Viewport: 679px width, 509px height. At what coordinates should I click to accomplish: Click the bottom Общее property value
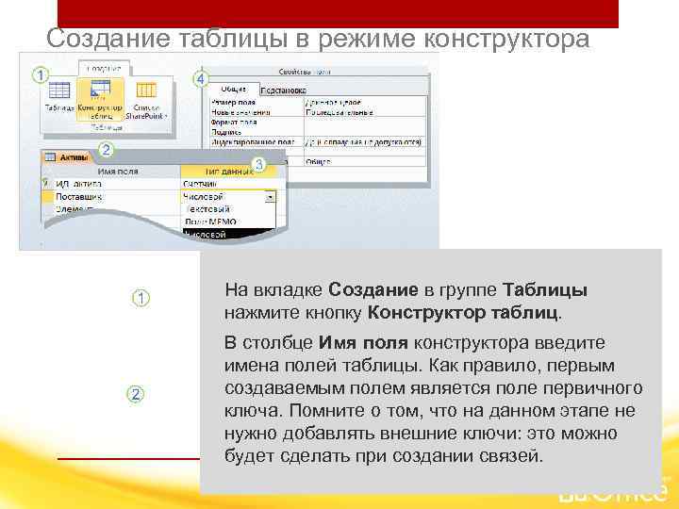tap(319, 161)
